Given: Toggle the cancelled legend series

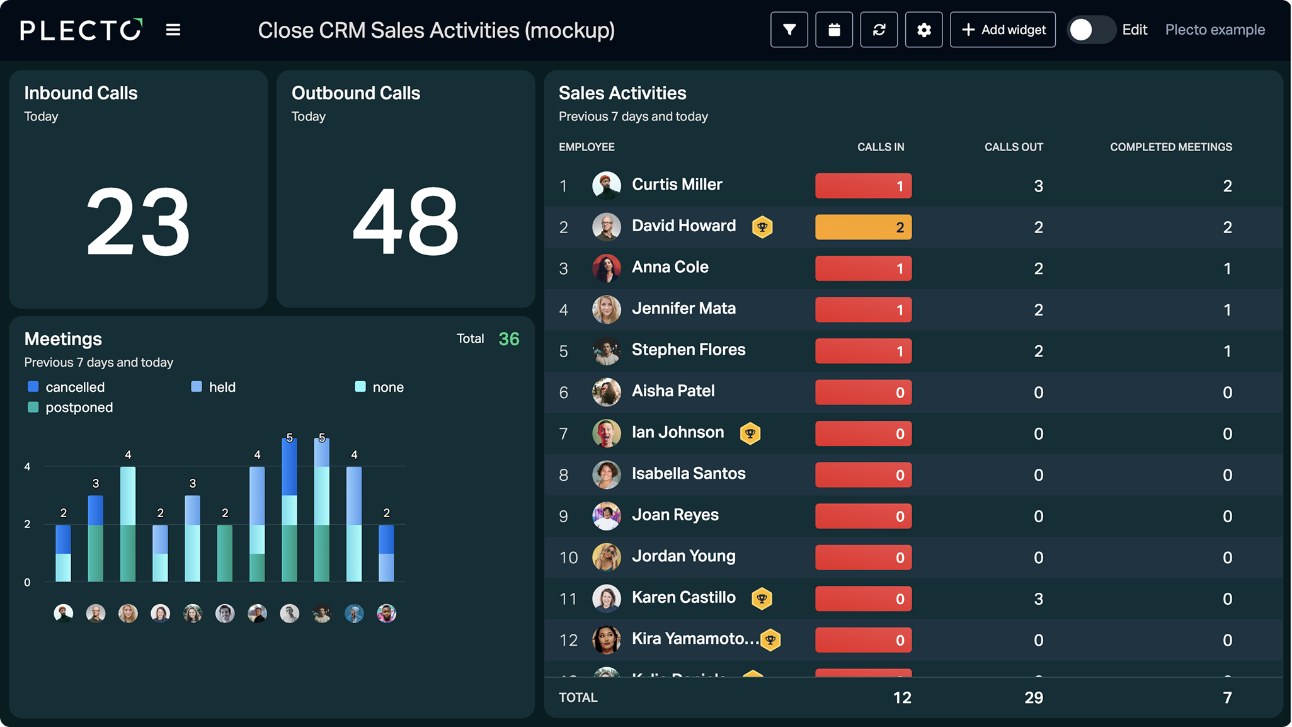Looking at the screenshot, I should [66, 387].
